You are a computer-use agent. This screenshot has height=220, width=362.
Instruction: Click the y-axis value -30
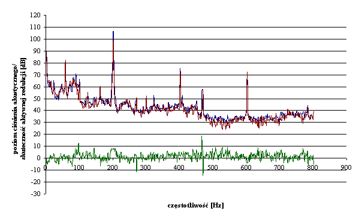tap(36, 194)
